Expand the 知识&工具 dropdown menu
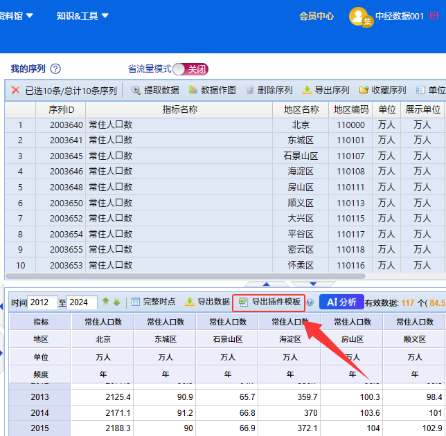Image resolution: width=446 pixels, height=436 pixels. point(82,16)
